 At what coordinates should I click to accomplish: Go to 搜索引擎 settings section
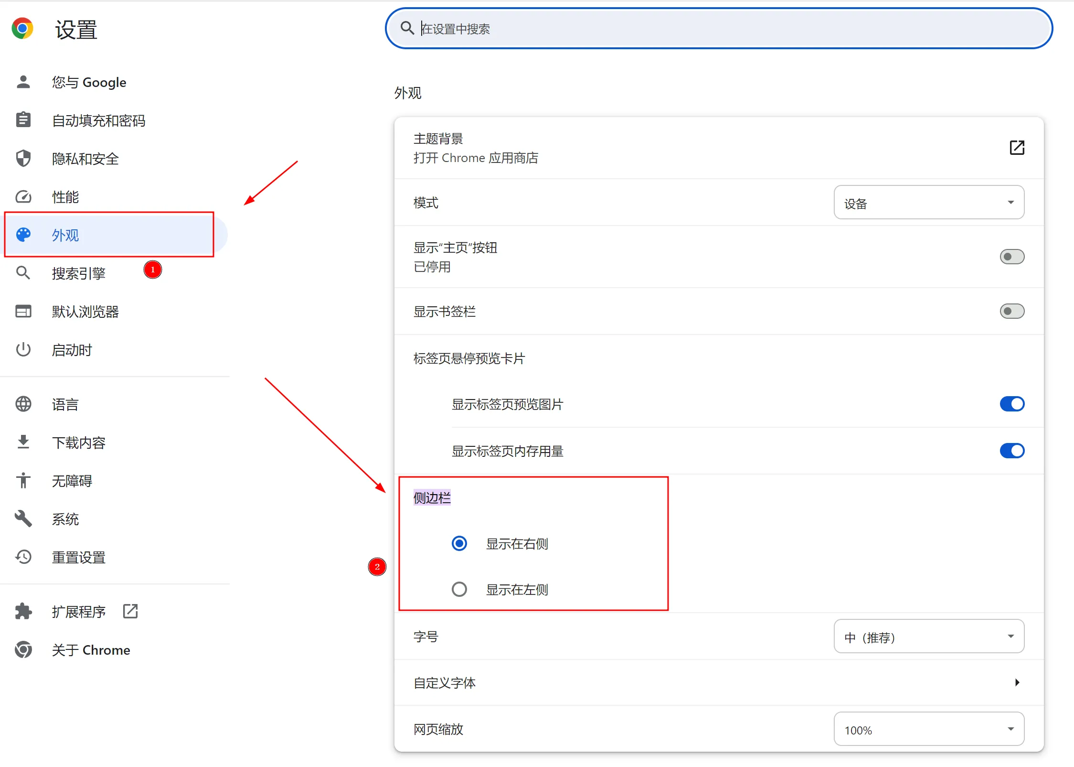79,273
